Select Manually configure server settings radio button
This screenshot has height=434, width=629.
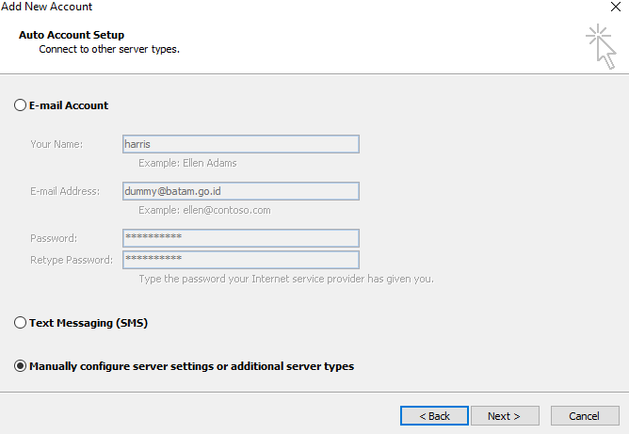click(21, 366)
